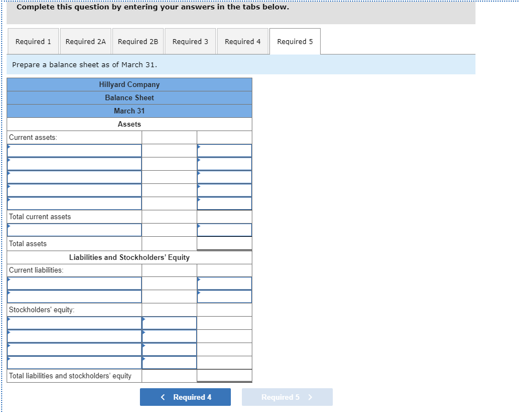Click the 'Assets' section heading

[129, 124]
